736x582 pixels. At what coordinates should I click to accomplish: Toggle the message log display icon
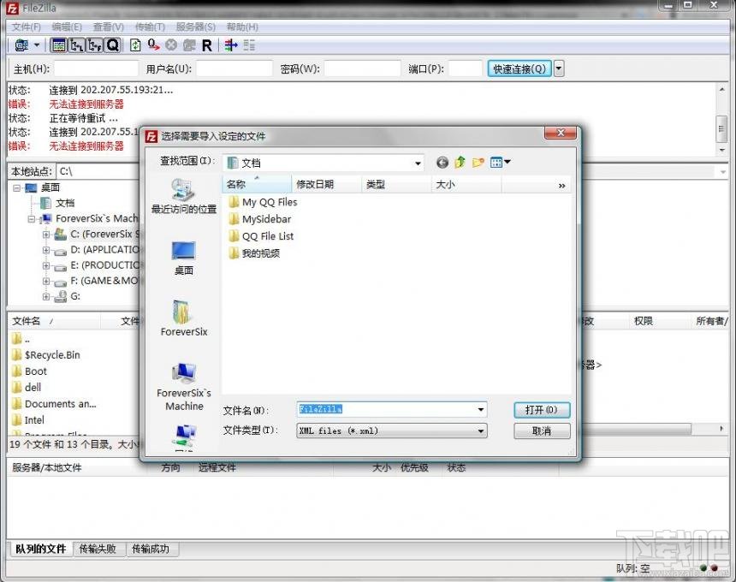59,45
